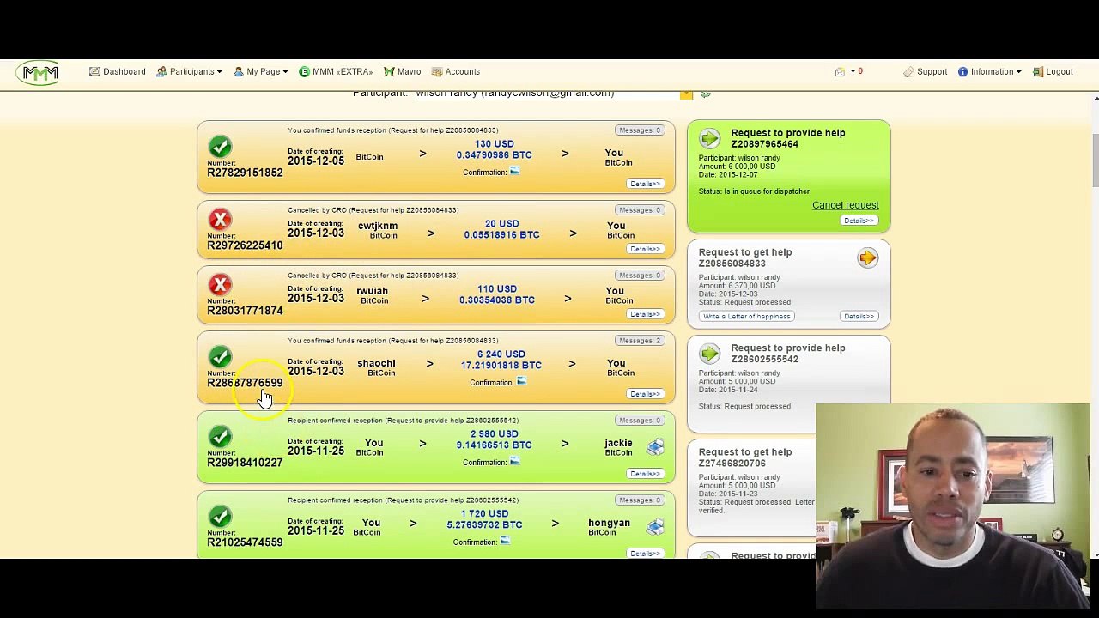Click the Participant selector field showing wilson randy
1099x618 pixels.
(x=548, y=94)
